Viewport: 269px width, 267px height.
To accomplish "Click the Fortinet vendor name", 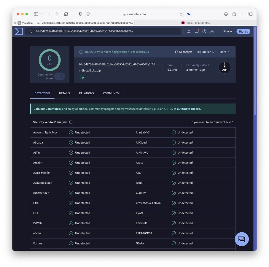I will pyautogui.click(x=38, y=243).
